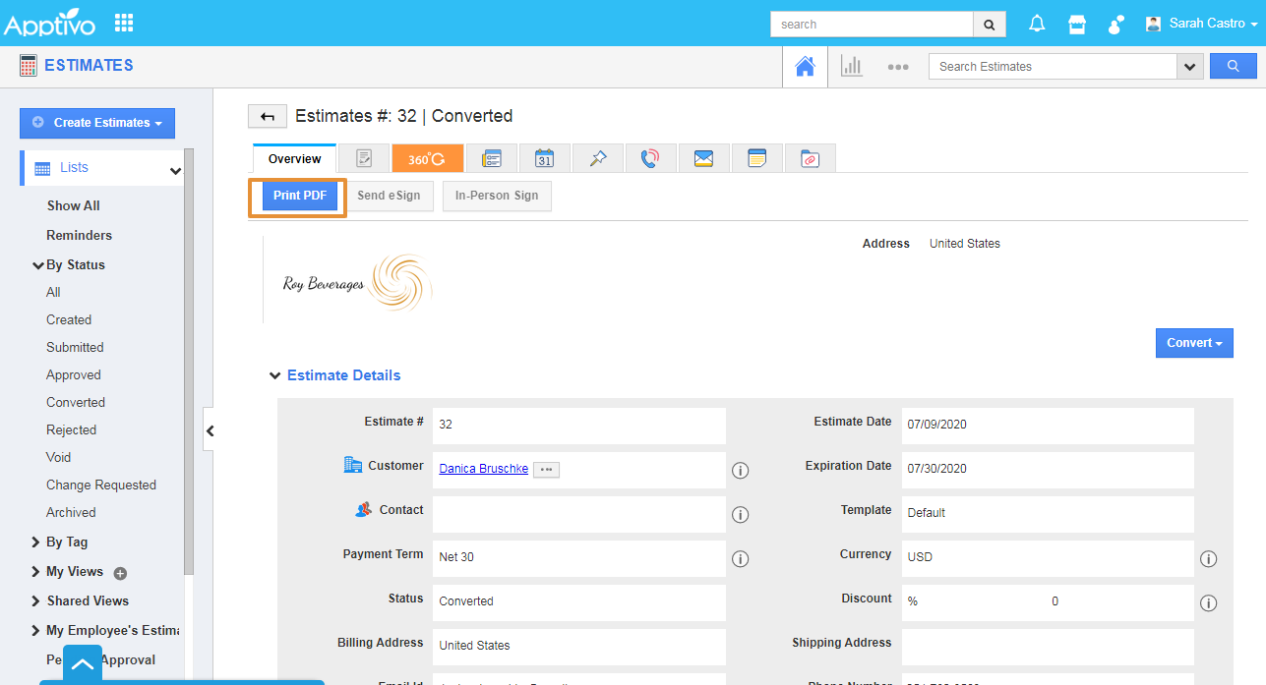Open the notifications bell icon
The image size is (1266, 685).
(1037, 24)
